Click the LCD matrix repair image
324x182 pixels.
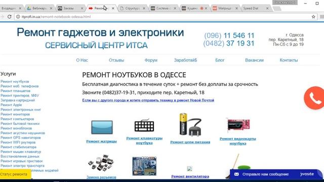click(102, 127)
